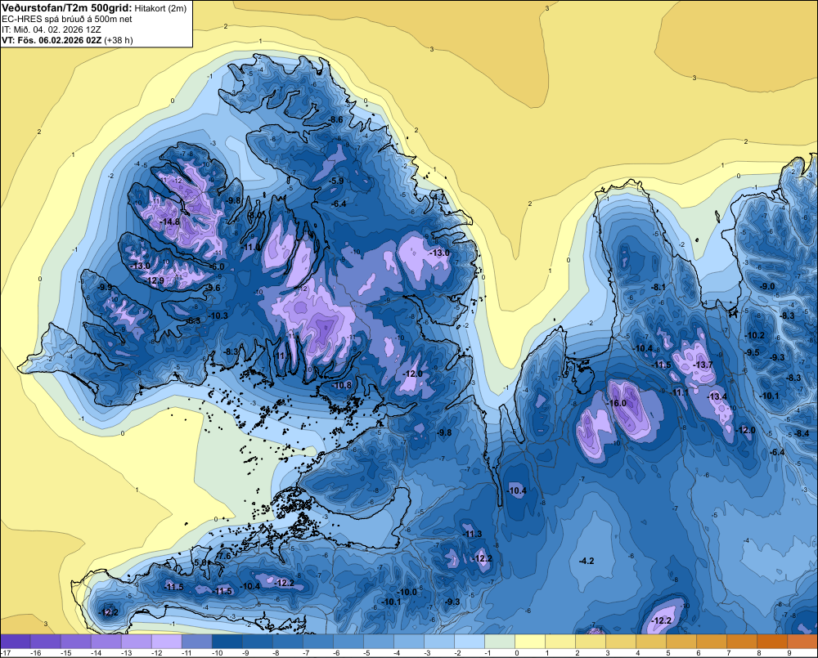
Task: Click the legend swatch between -5 and -4
Action: pos(379,641)
